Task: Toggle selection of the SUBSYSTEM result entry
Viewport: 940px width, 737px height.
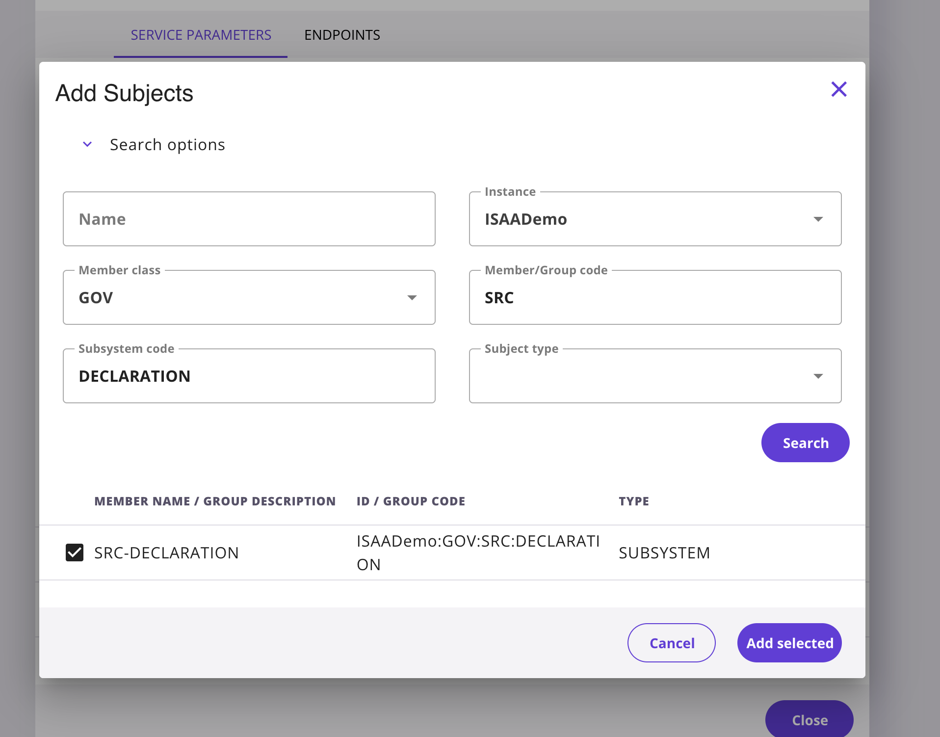Action: tap(75, 553)
